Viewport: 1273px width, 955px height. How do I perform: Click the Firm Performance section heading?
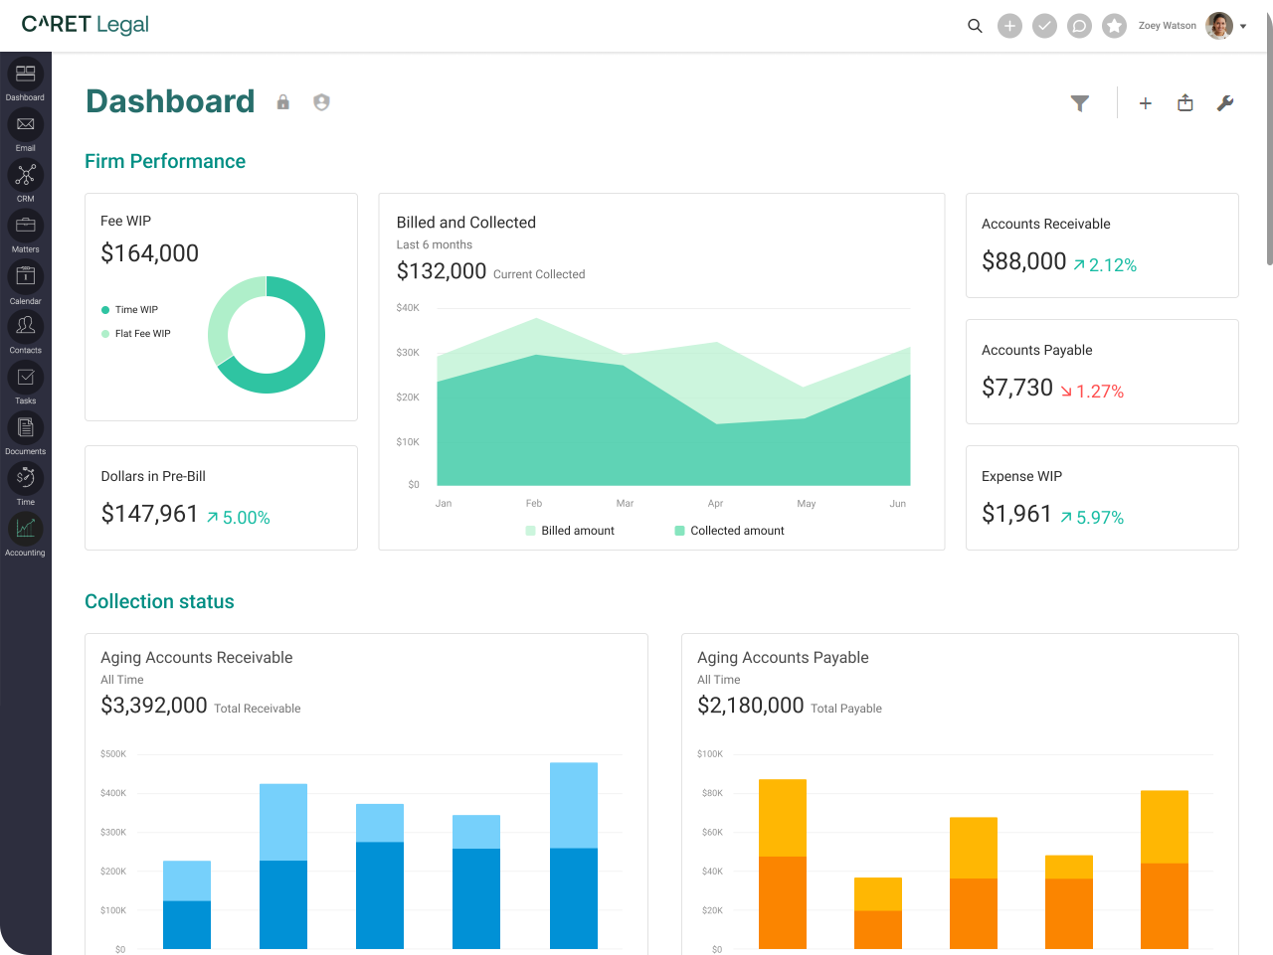165,161
